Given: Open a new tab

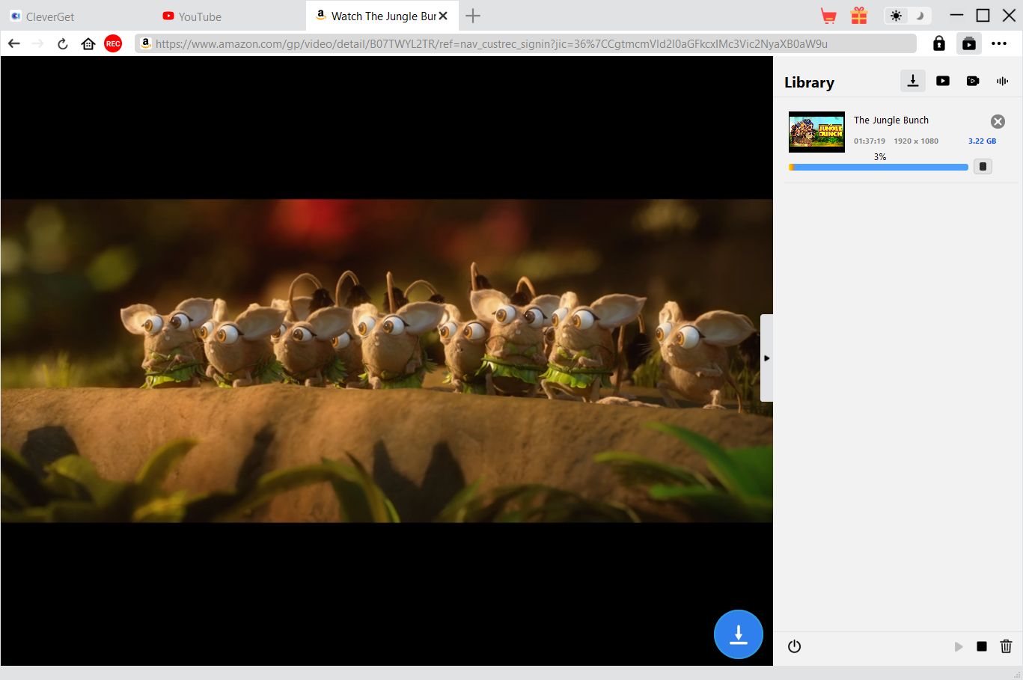Looking at the screenshot, I should 473,16.
